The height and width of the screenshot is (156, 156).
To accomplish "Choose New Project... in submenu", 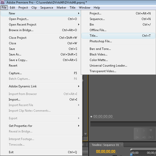I will (x=118, y=13).
